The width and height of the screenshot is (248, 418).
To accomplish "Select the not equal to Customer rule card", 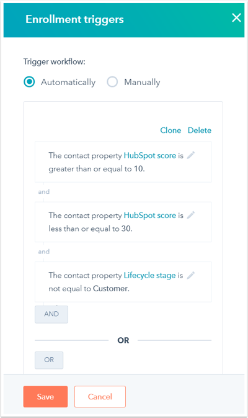I will 123,282.
